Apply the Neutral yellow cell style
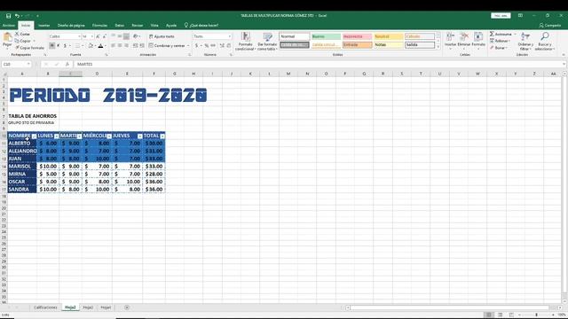This screenshot has width=568, height=319. click(389, 36)
